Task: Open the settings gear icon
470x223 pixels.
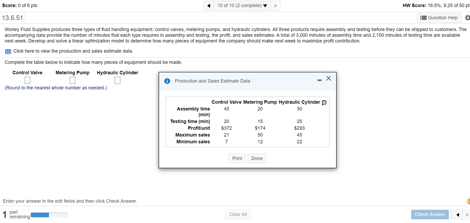Action: [467, 18]
